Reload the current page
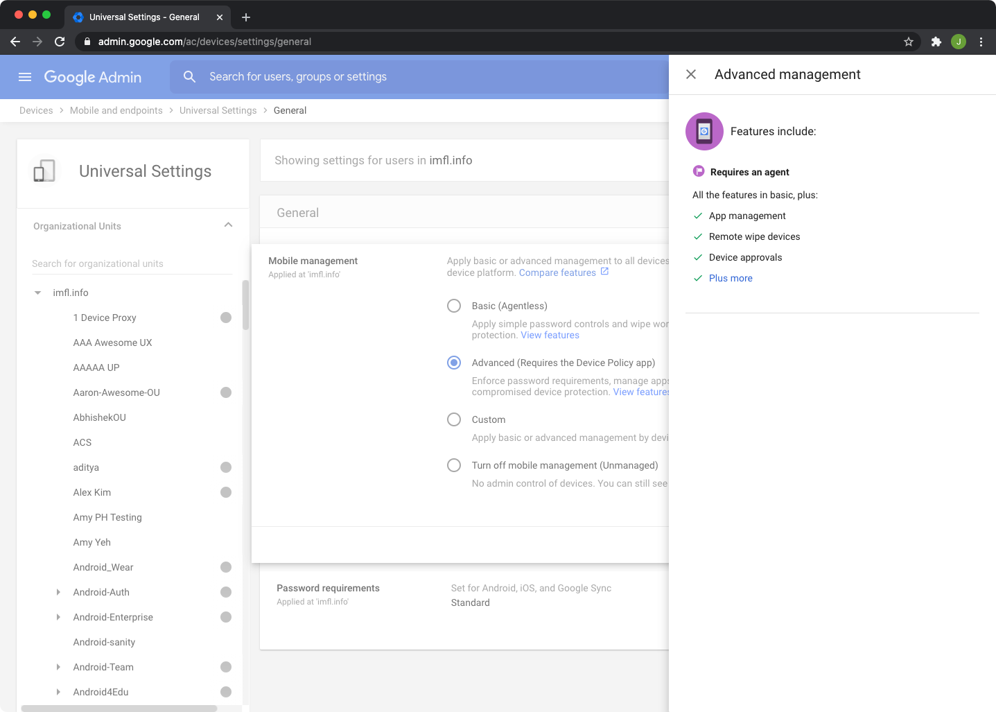The width and height of the screenshot is (996, 712). [60, 42]
